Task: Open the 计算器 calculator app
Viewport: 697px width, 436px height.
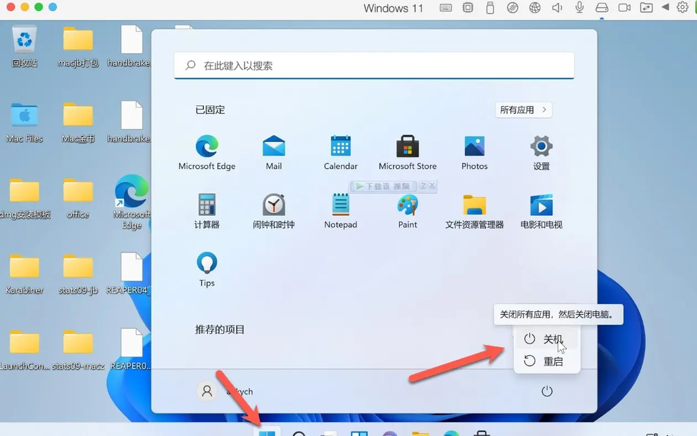Action: tap(207, 211)
